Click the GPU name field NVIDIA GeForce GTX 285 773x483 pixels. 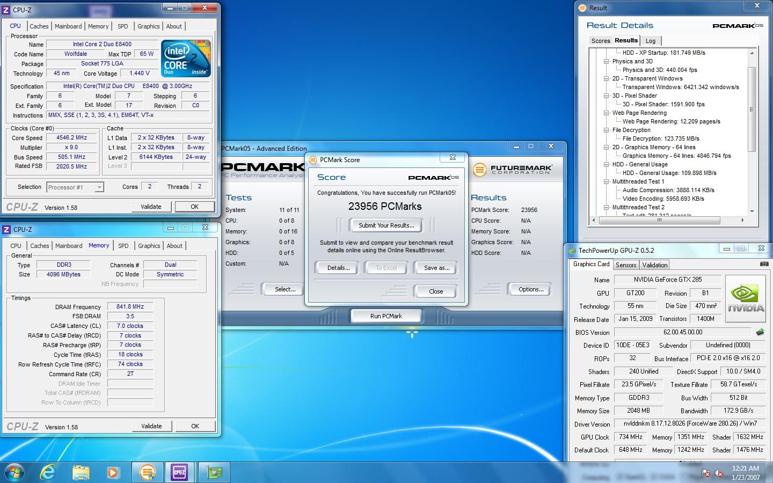[667, 280]
